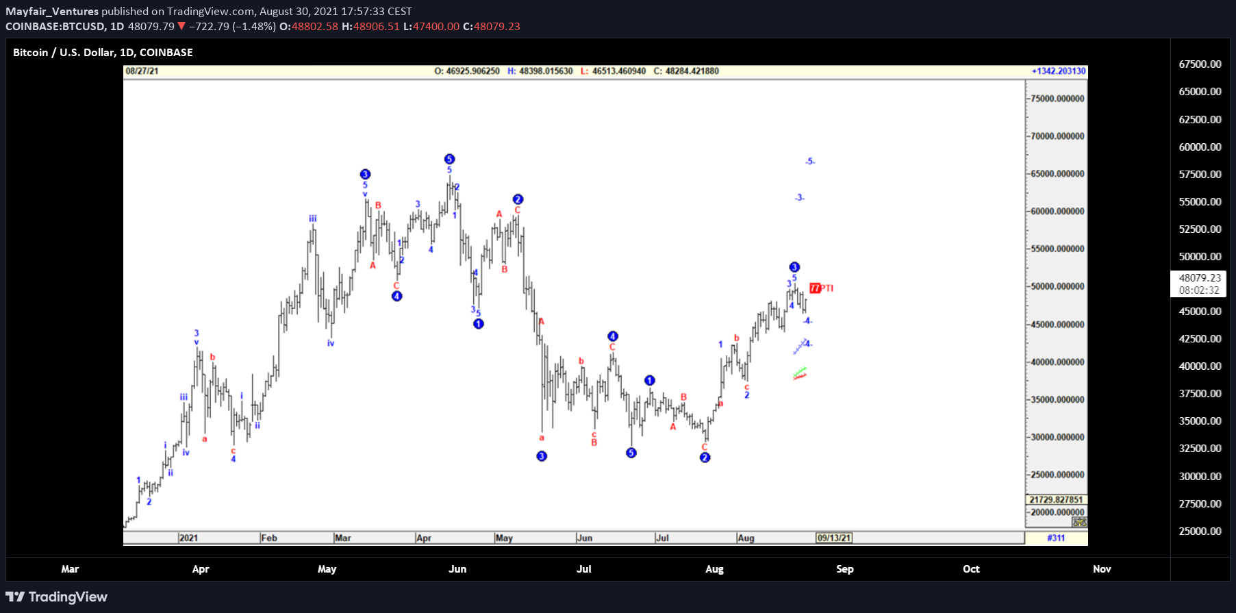Click the small binoculars icon on embedded chart
Image resolution: width=1236 pixels, height=613 pixels.
[x=1079, y=523]
